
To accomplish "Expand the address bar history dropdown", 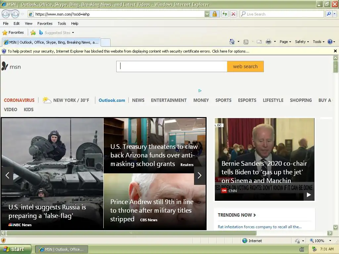I will [x=207, y=14].
